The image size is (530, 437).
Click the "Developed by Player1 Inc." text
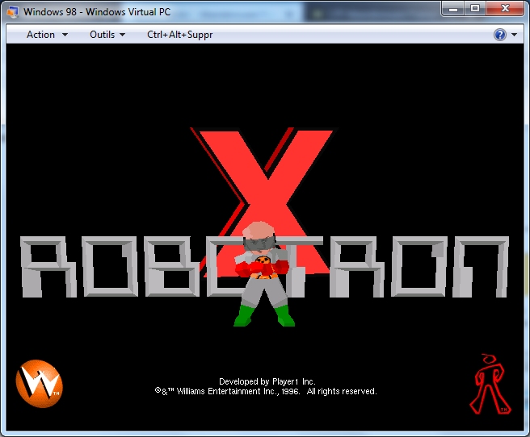coord(267,381)
